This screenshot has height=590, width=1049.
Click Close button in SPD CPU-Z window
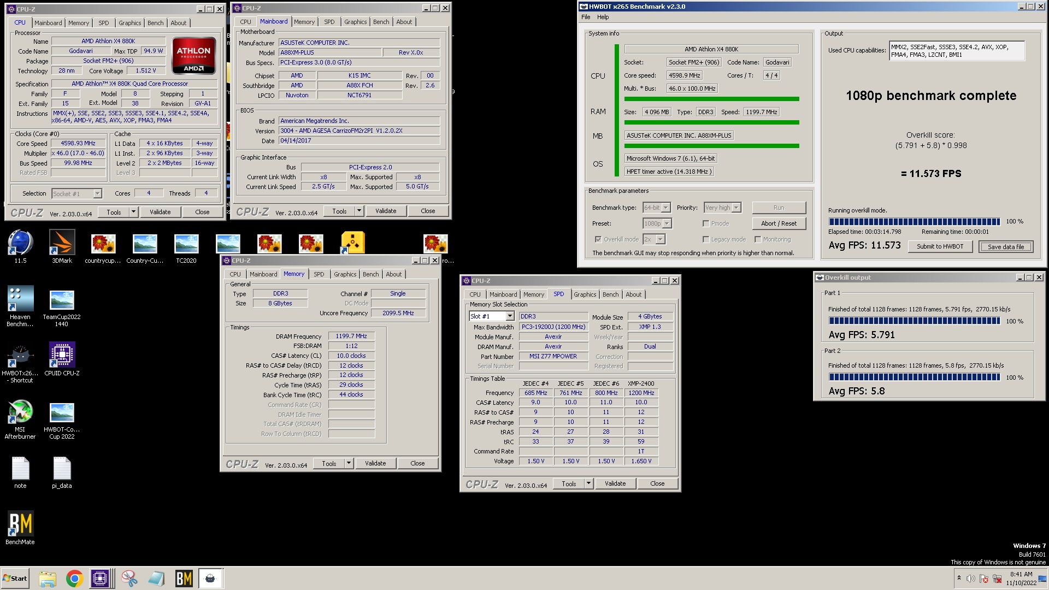coord(657,483)
